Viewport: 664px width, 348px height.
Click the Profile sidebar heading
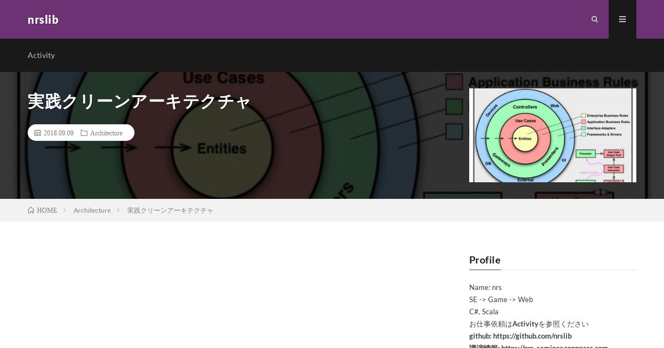point(485,260)
